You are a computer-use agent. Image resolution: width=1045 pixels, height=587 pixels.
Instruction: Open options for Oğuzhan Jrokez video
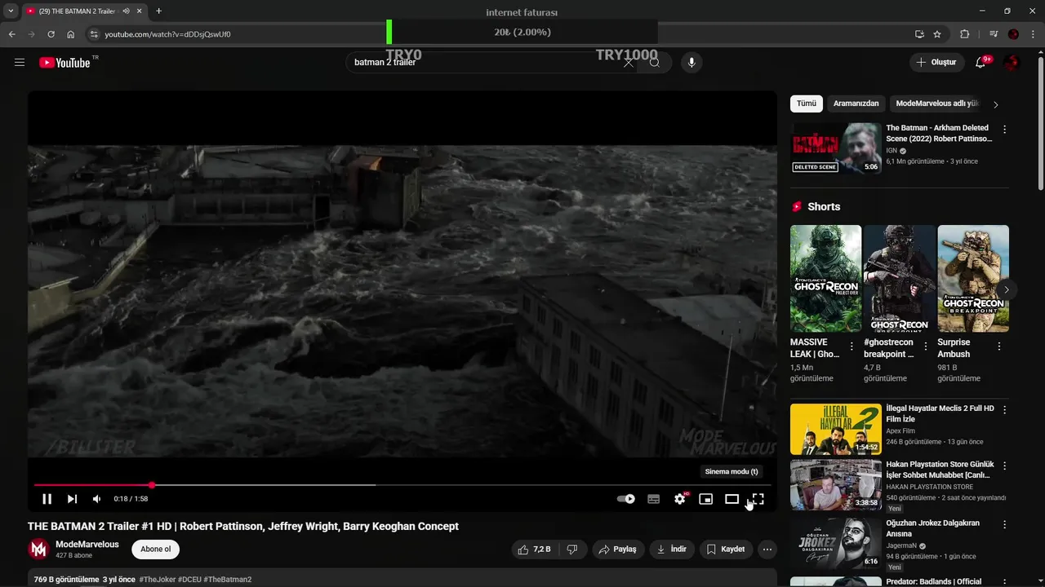pyautogui.click(x=1004, y=525)
